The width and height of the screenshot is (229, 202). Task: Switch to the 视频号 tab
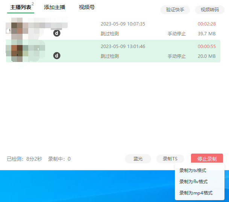coord(87,7)
